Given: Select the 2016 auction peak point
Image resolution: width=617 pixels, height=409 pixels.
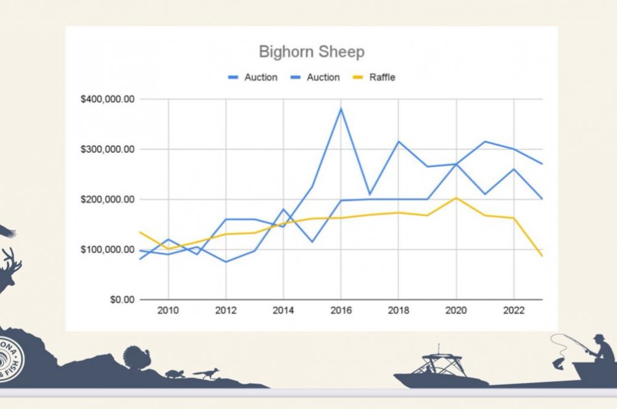Looking at the screenshot, I should [341, 109].
